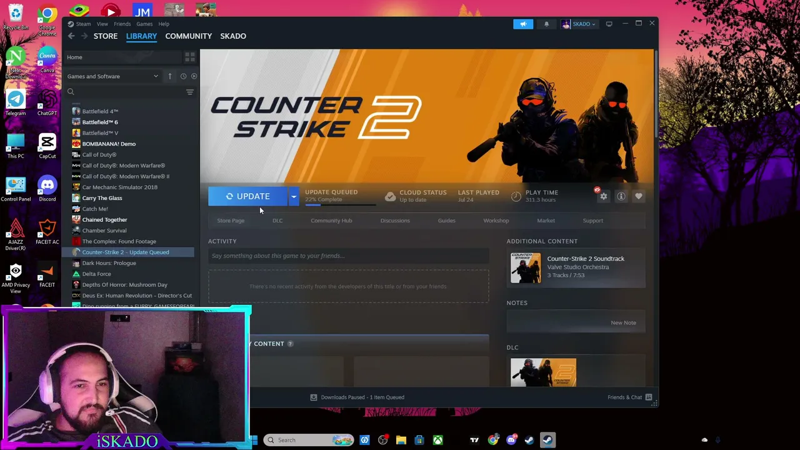This screenshot has height=450, width=800.
Task: Open the Discussions link
Action: coord(395,221)
